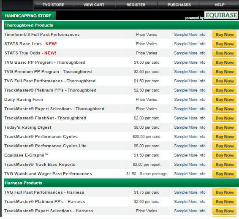Click the $1.50 - 9-race package price
Viewport: 239px width, 219px height.
[147, 174]
